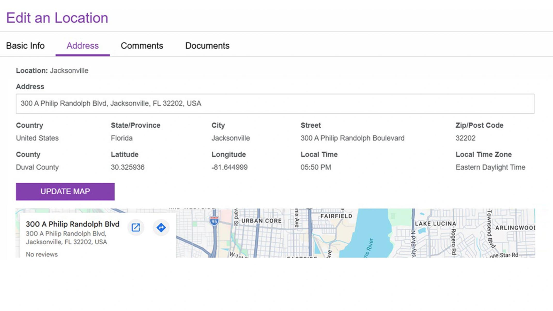Click the State/Province value Florida
Screen dimensions: 553x311
(x=122, y=138)
